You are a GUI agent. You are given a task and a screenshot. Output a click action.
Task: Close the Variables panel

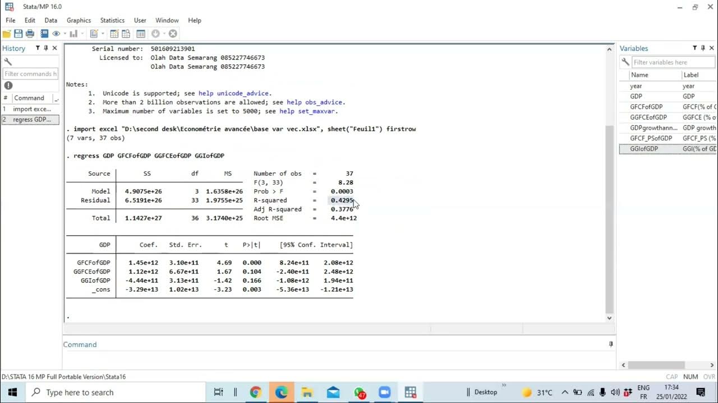(x=712, y=48)
